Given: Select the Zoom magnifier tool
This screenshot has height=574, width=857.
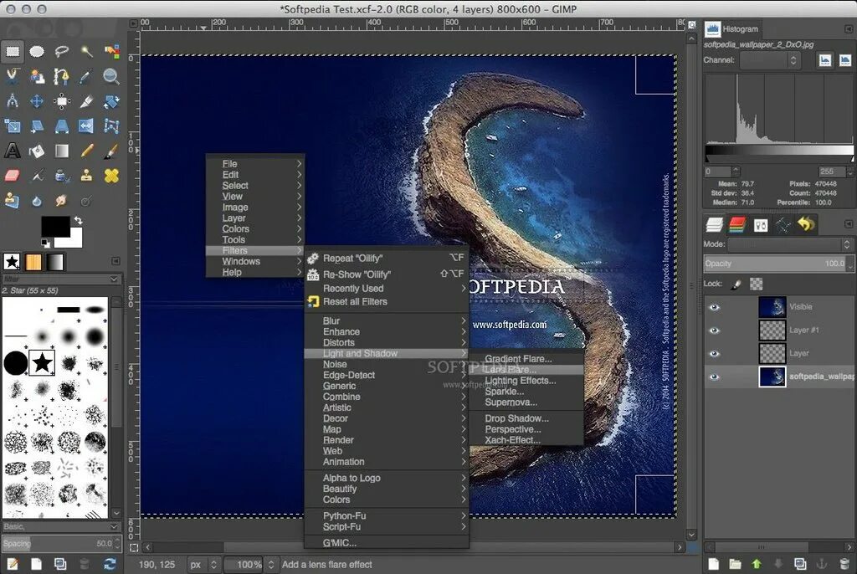Looking at the screenshot, I should point(111,76).
